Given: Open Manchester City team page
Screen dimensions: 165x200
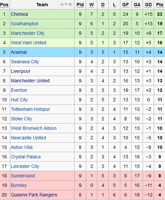Looking at the screenshot, I should (x=28, y=33).
